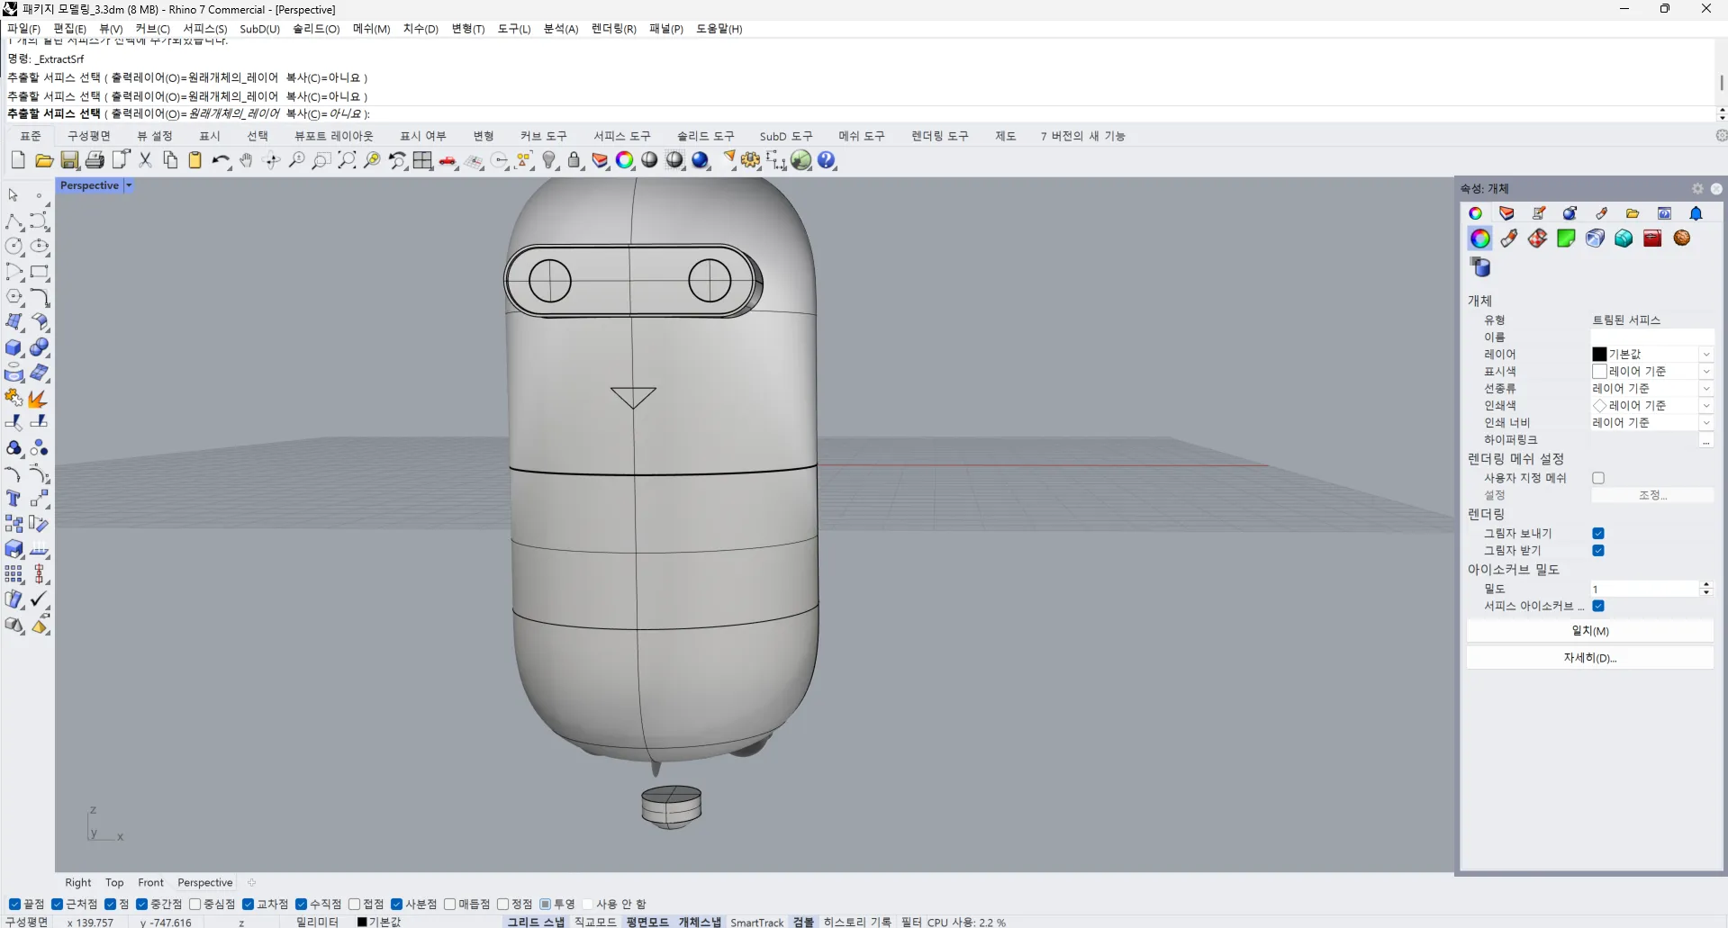1728x928 pixels.
Task: Click the Undo arrow icon
Action: point(221,160)
